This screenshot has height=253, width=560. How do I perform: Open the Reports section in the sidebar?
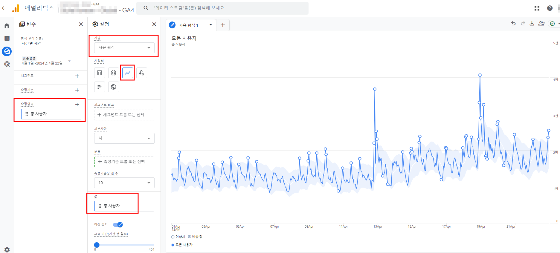tap(7, 38)
